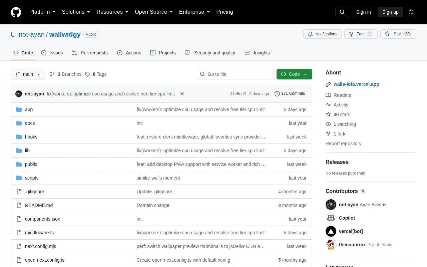
Task: Click the scripts folder icon
Action: tap(19, 178)
